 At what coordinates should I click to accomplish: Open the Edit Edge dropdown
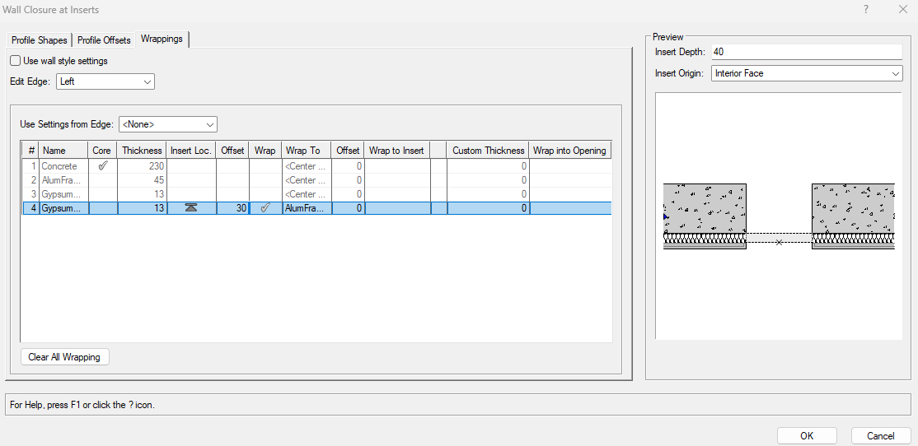pos(105,81)
